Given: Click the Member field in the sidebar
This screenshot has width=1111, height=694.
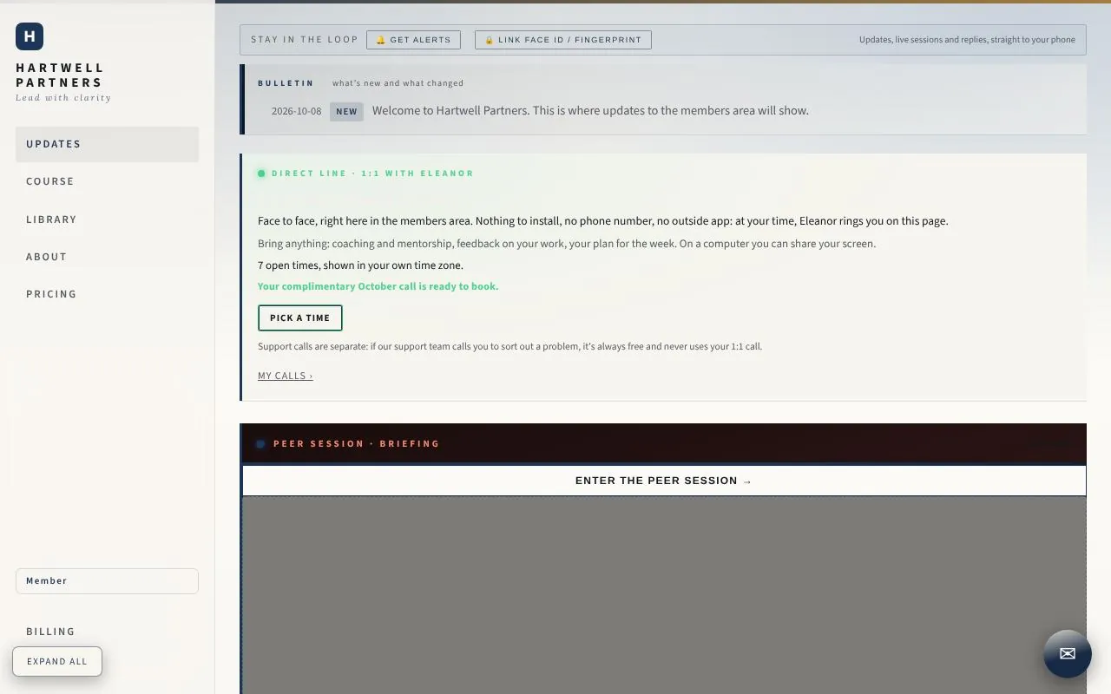Looking at the screenshot, I should [107, 581].
